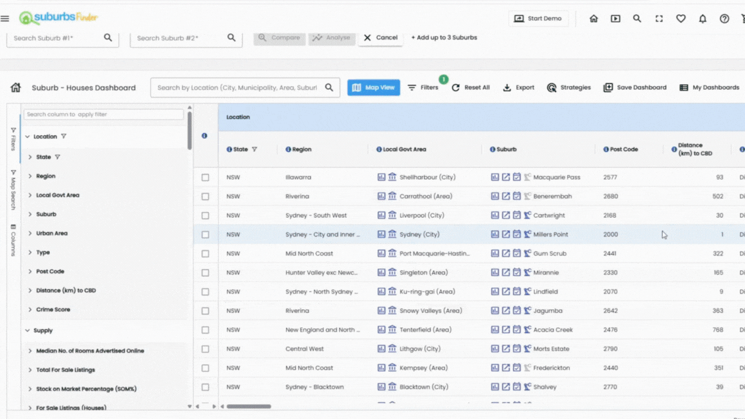Open the notifications bell icon

point(702,19)
